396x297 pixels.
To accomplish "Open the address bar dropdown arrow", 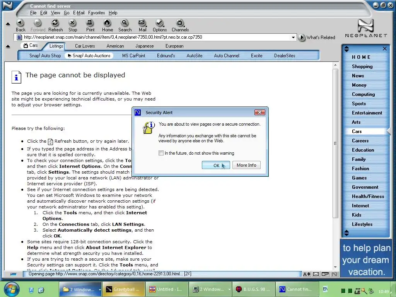I will [x=293, y=38].
